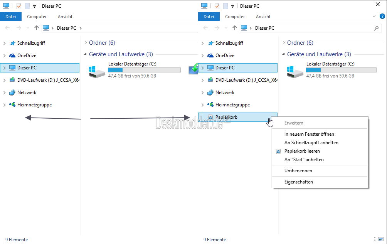Expand Heimnetzgruppe in right window tree
This screenshot has height=244, width=387.
[203, 105]
